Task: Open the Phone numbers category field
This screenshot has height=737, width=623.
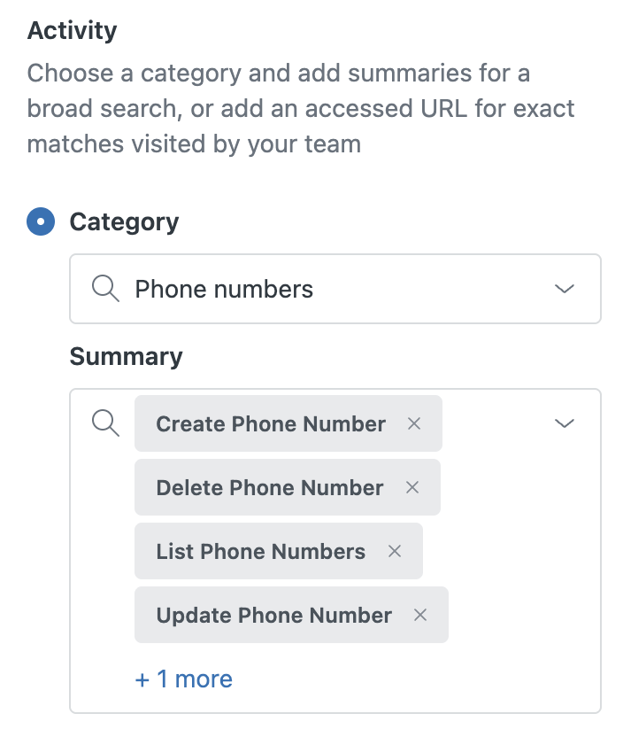Action: [336, 289]
